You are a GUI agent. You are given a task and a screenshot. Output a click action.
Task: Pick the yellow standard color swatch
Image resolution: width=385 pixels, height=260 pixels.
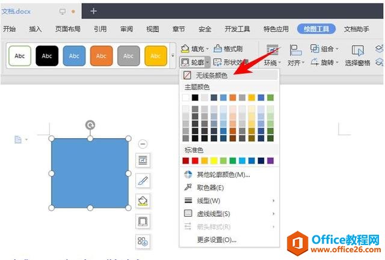pyautogui.click(x=214, y=161)
